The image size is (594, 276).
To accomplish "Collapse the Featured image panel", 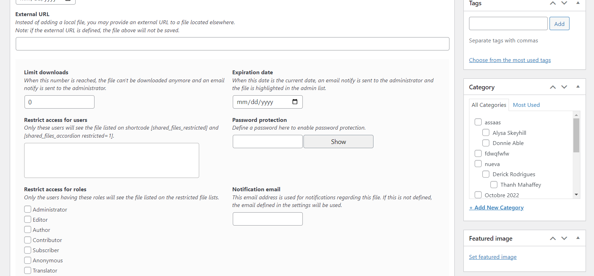I will click(x=578, y=238).
